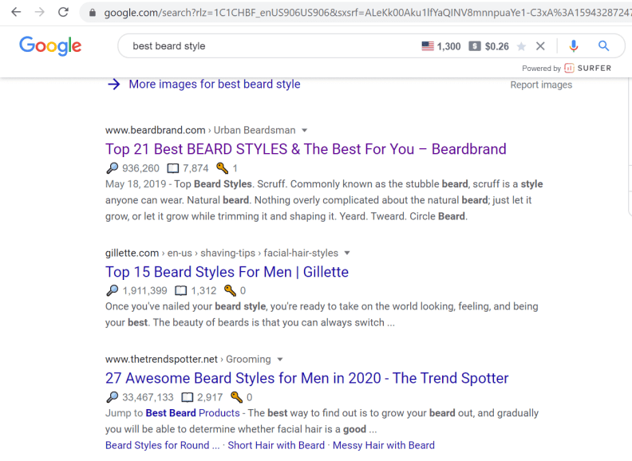Open 'Short Hair with Beard' sitelink
Image resolution: width=632 pixels, height=461 pixels.
[x=276, y=445]
